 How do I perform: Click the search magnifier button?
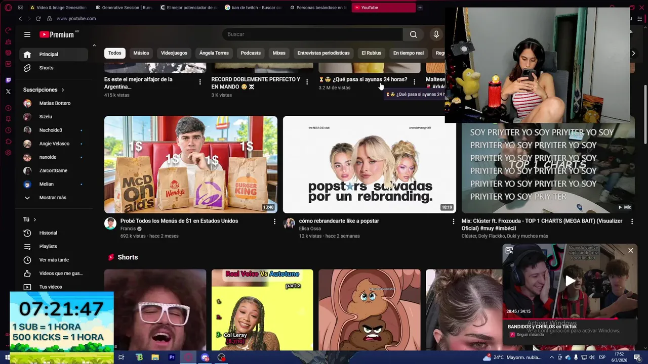pyautogui.click(x=413, y=34)
